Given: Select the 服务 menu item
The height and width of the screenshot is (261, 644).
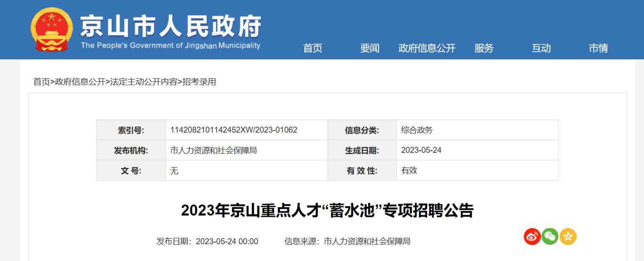Looking at the screenshot, I should coord(484,48).
